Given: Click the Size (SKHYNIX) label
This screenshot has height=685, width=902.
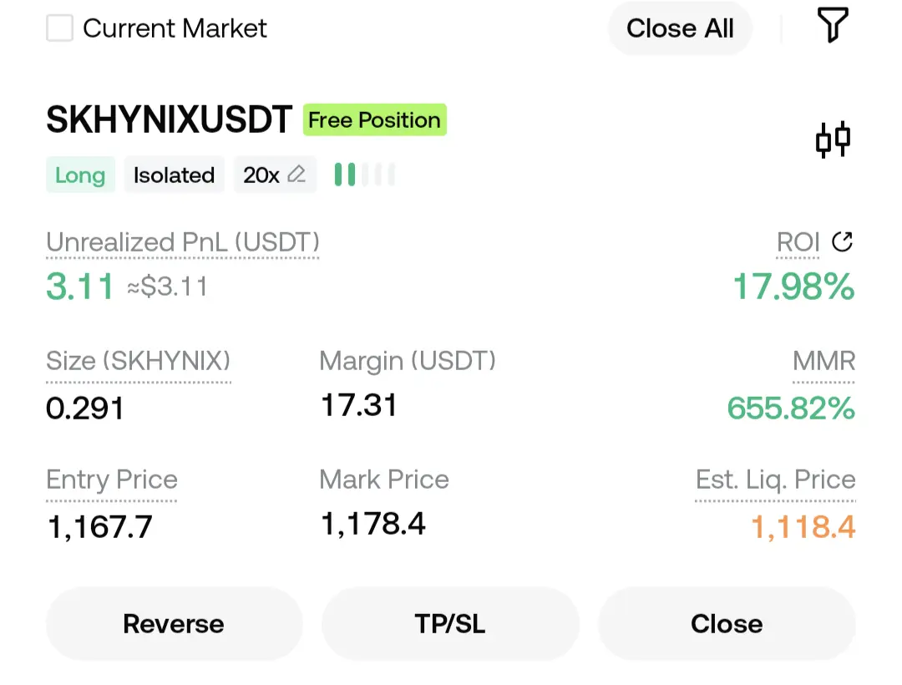Looking at the screenshot, I should (x=138, y=361).
